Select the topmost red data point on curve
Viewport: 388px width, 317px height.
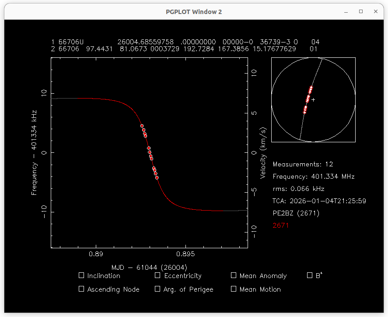(142, 126)
